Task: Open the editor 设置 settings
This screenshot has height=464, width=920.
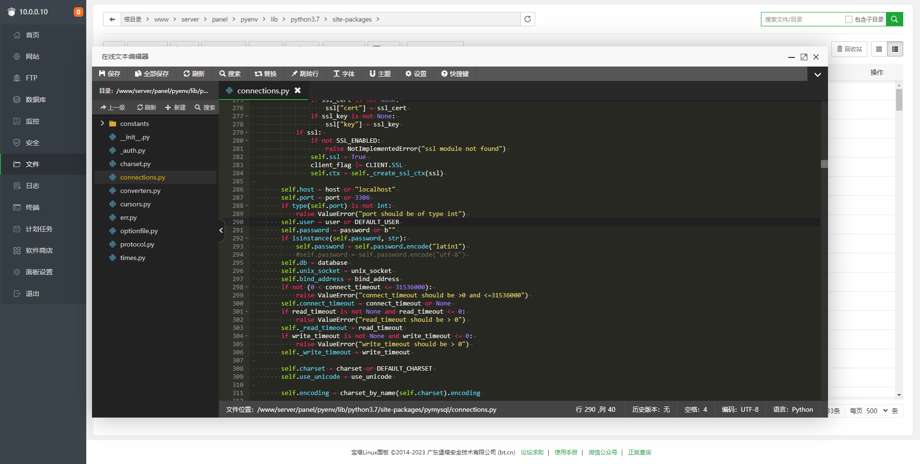Action: coord(416,74)
